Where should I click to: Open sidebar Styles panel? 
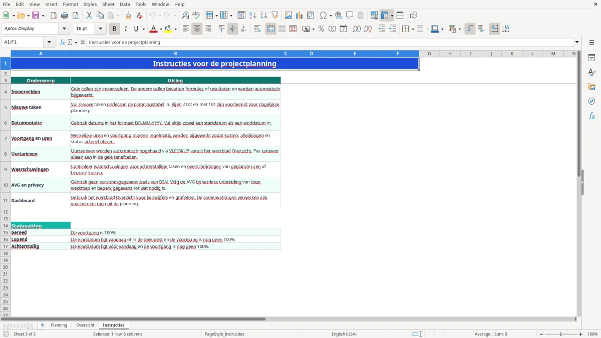591,73
